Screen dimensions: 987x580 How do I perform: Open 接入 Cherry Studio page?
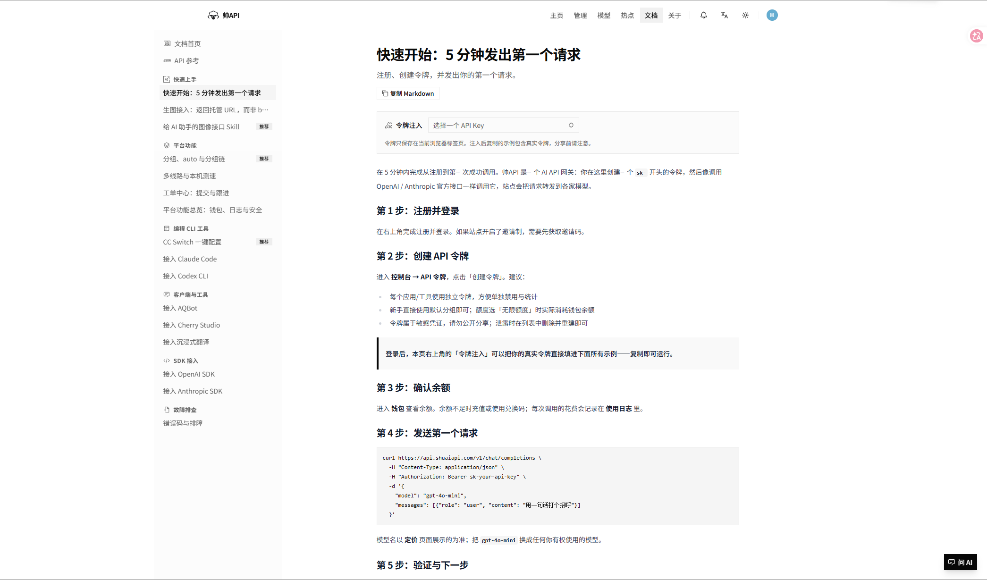tap(218, 325)
